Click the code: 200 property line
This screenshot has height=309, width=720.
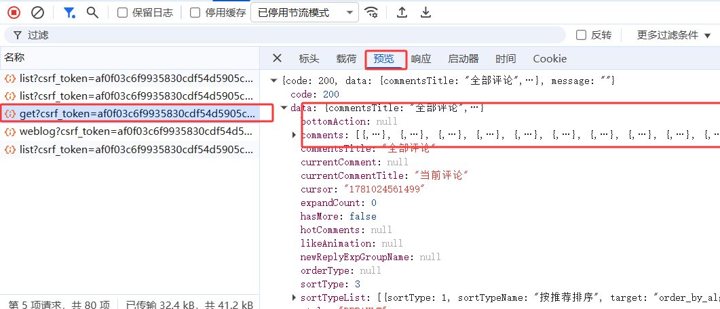point(315,94)
